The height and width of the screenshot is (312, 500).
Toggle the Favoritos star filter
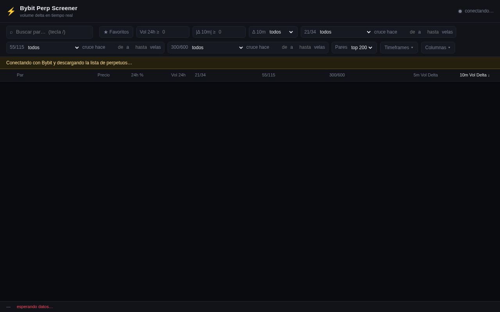click(x=116, y=32)
